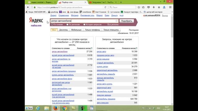Open 'Справочник' link

64,15
